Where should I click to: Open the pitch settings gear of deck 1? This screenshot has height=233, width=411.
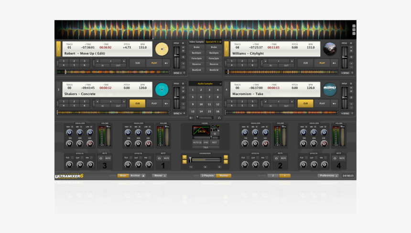[183, 43]
